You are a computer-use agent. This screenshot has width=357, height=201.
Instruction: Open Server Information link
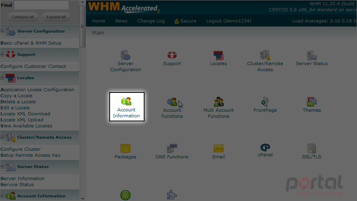22,178
